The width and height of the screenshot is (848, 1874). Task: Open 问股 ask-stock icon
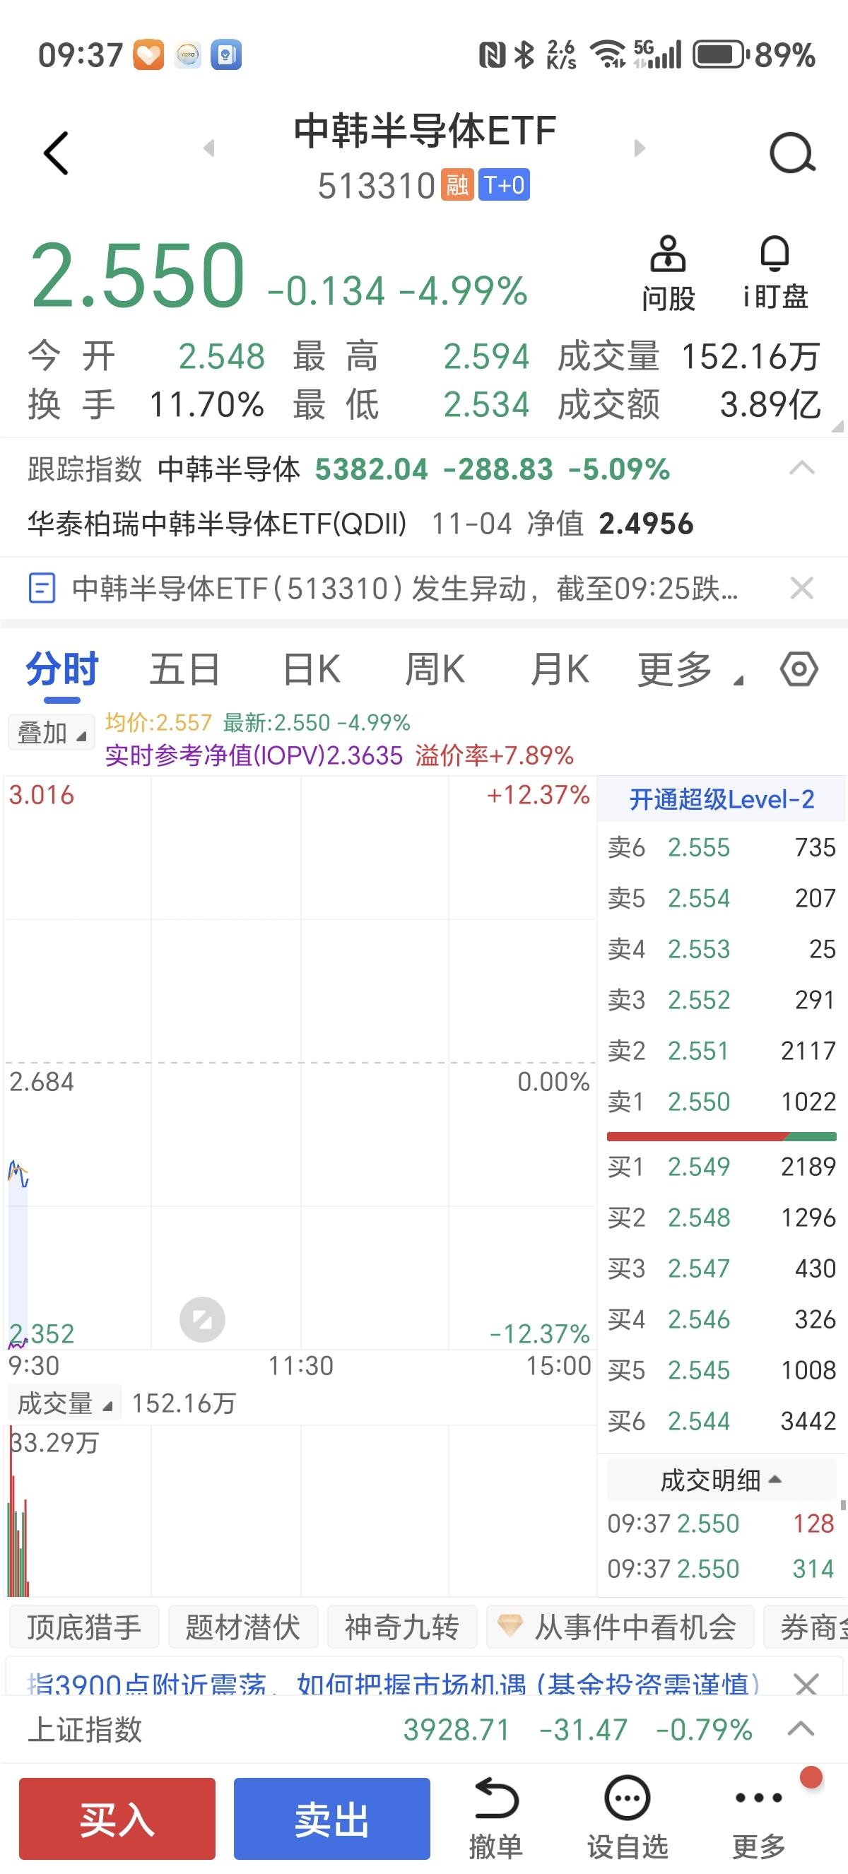point(669,273)
